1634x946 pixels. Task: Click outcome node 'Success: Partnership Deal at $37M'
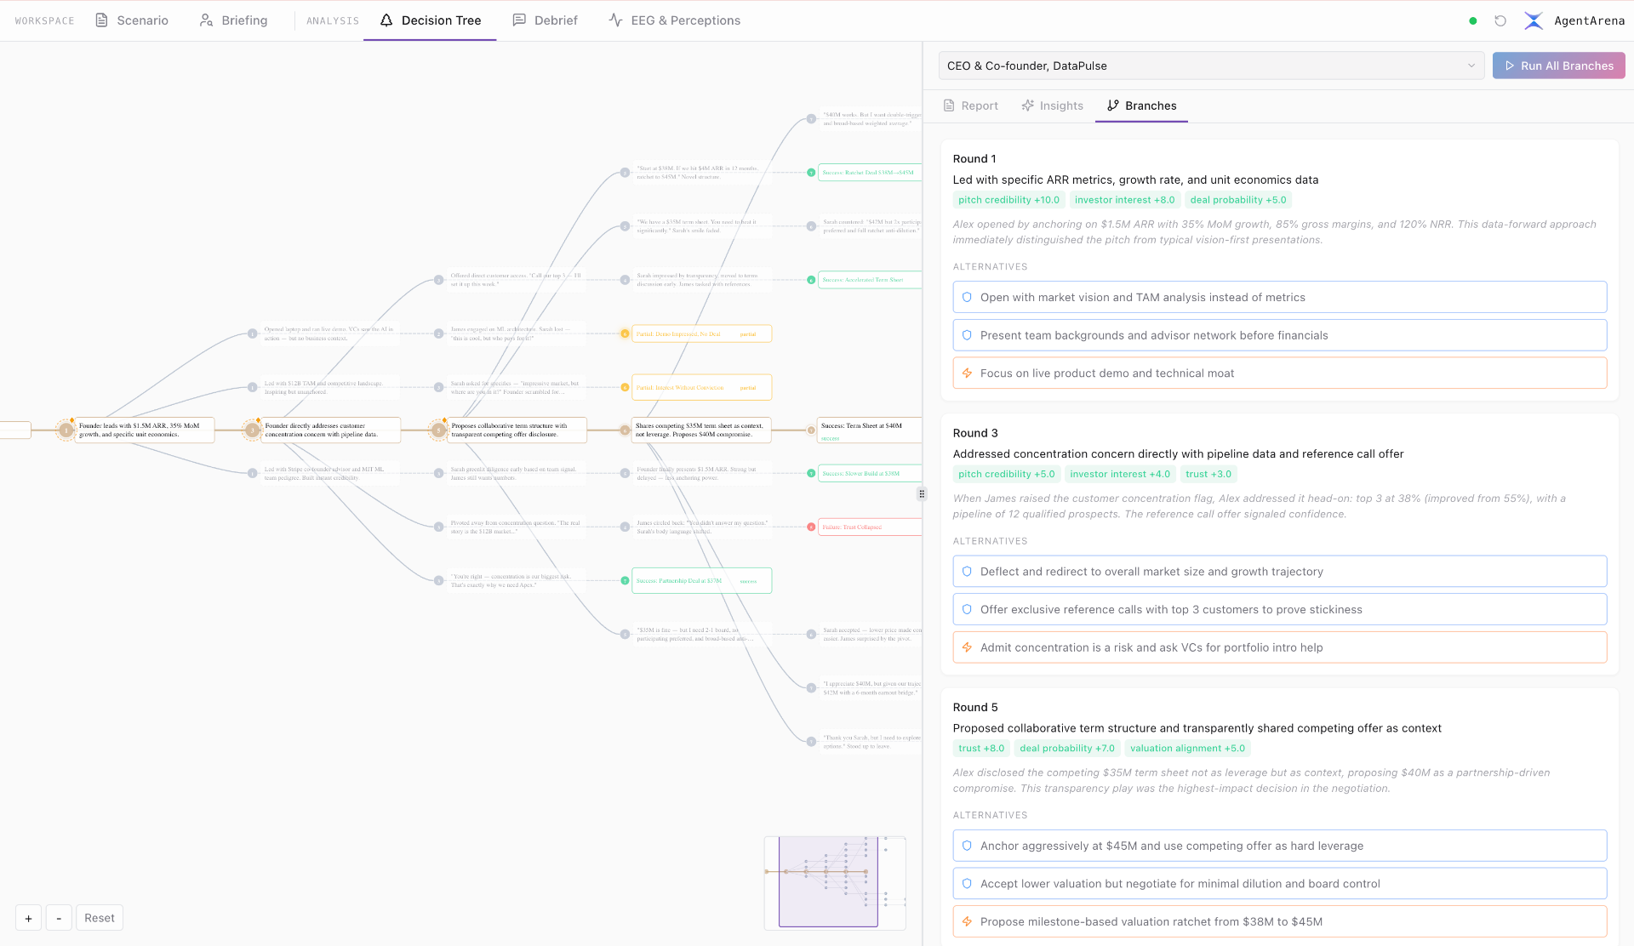(x=702, y=581)
